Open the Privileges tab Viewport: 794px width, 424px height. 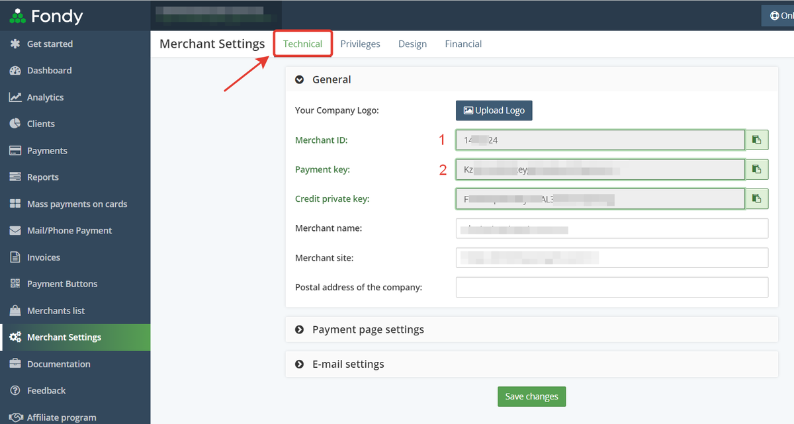[x=360, y=44]
